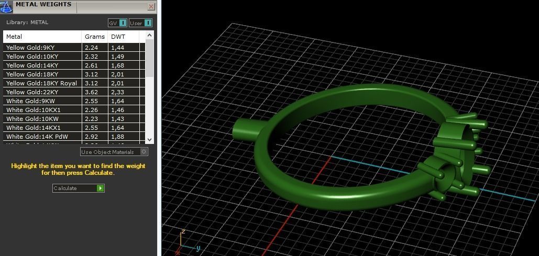Click the 1,49 DWT cell
Image resolution: width=539 pixels, height=256 pixels.
124,57
